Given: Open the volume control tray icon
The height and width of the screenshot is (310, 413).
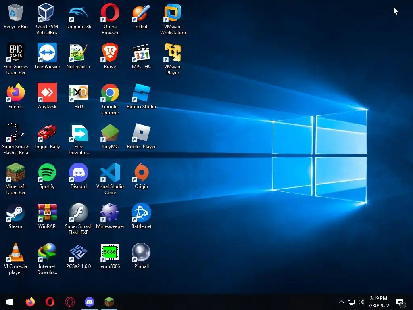Looking at the screenshot, I should (361, 302).
